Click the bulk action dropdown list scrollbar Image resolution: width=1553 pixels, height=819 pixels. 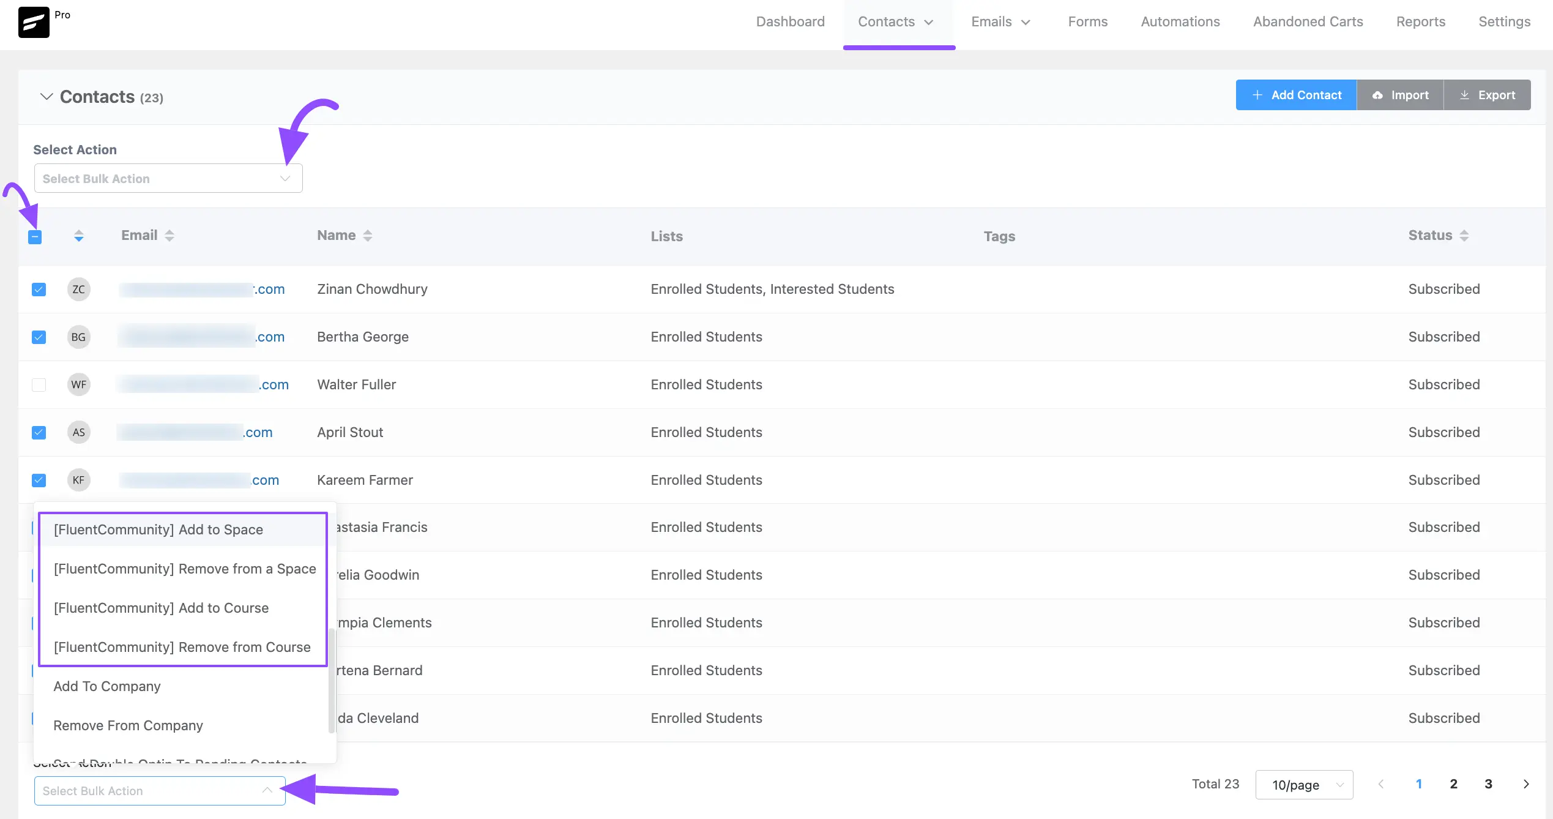pyautogui.click(x=332, y=680)
